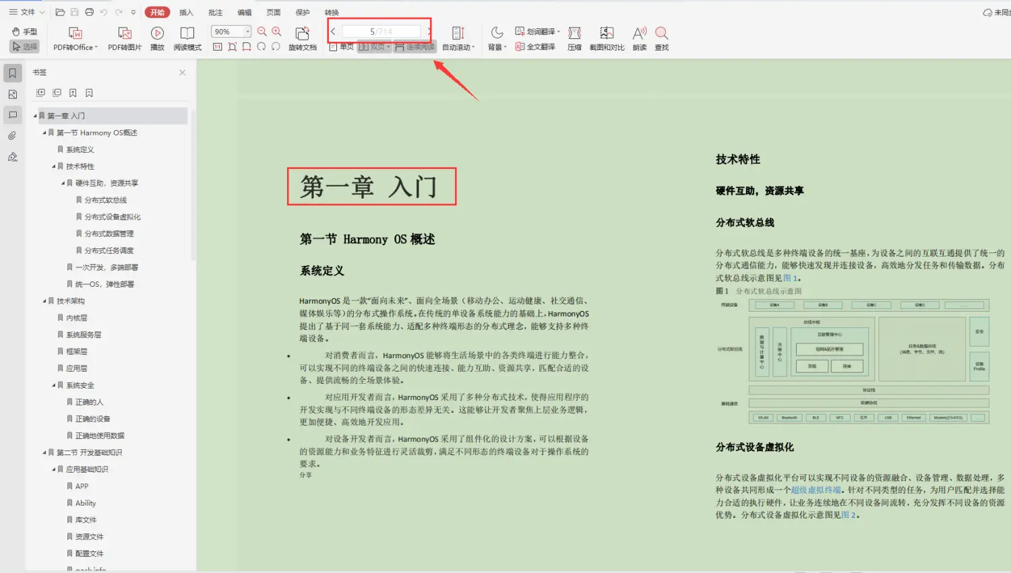Activate the 选择 selection tool
The image size is (1011, 573).
coord(24,46)
